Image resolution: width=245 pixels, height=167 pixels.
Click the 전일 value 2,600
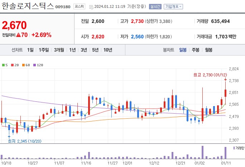pos(98,21)
